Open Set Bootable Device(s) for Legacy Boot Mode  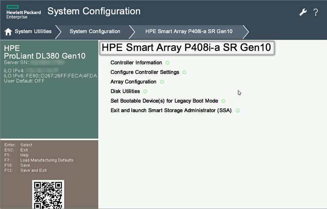[x=164, y=101]
